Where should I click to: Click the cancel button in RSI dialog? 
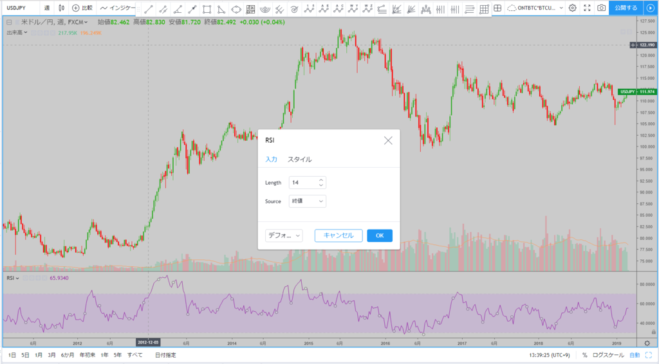(339, 235)
